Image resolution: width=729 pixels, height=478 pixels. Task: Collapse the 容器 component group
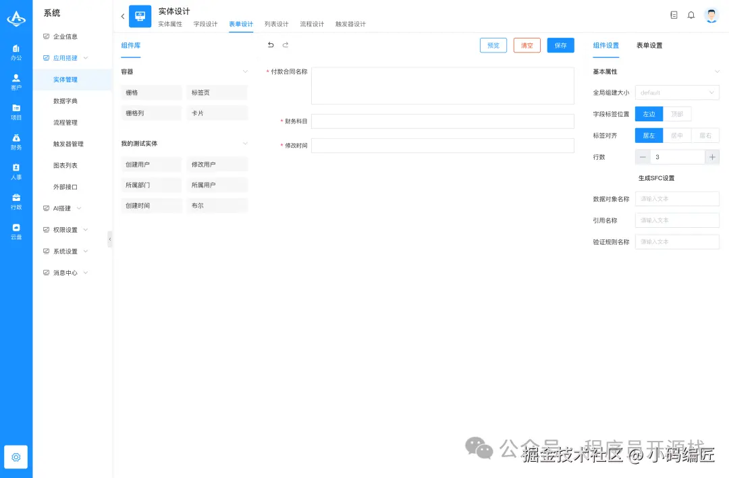coord(244,71)
